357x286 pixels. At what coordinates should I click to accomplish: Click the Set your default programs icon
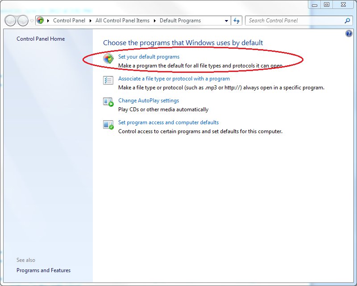(108, 59)
